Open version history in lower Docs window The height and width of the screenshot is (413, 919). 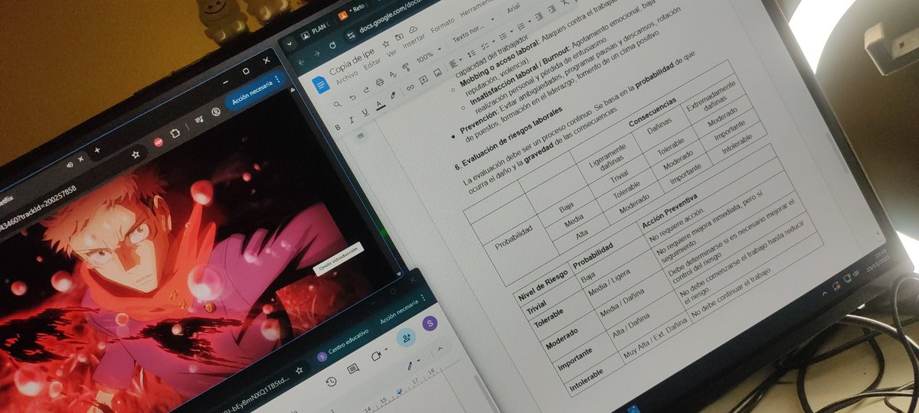click(332, 382)
